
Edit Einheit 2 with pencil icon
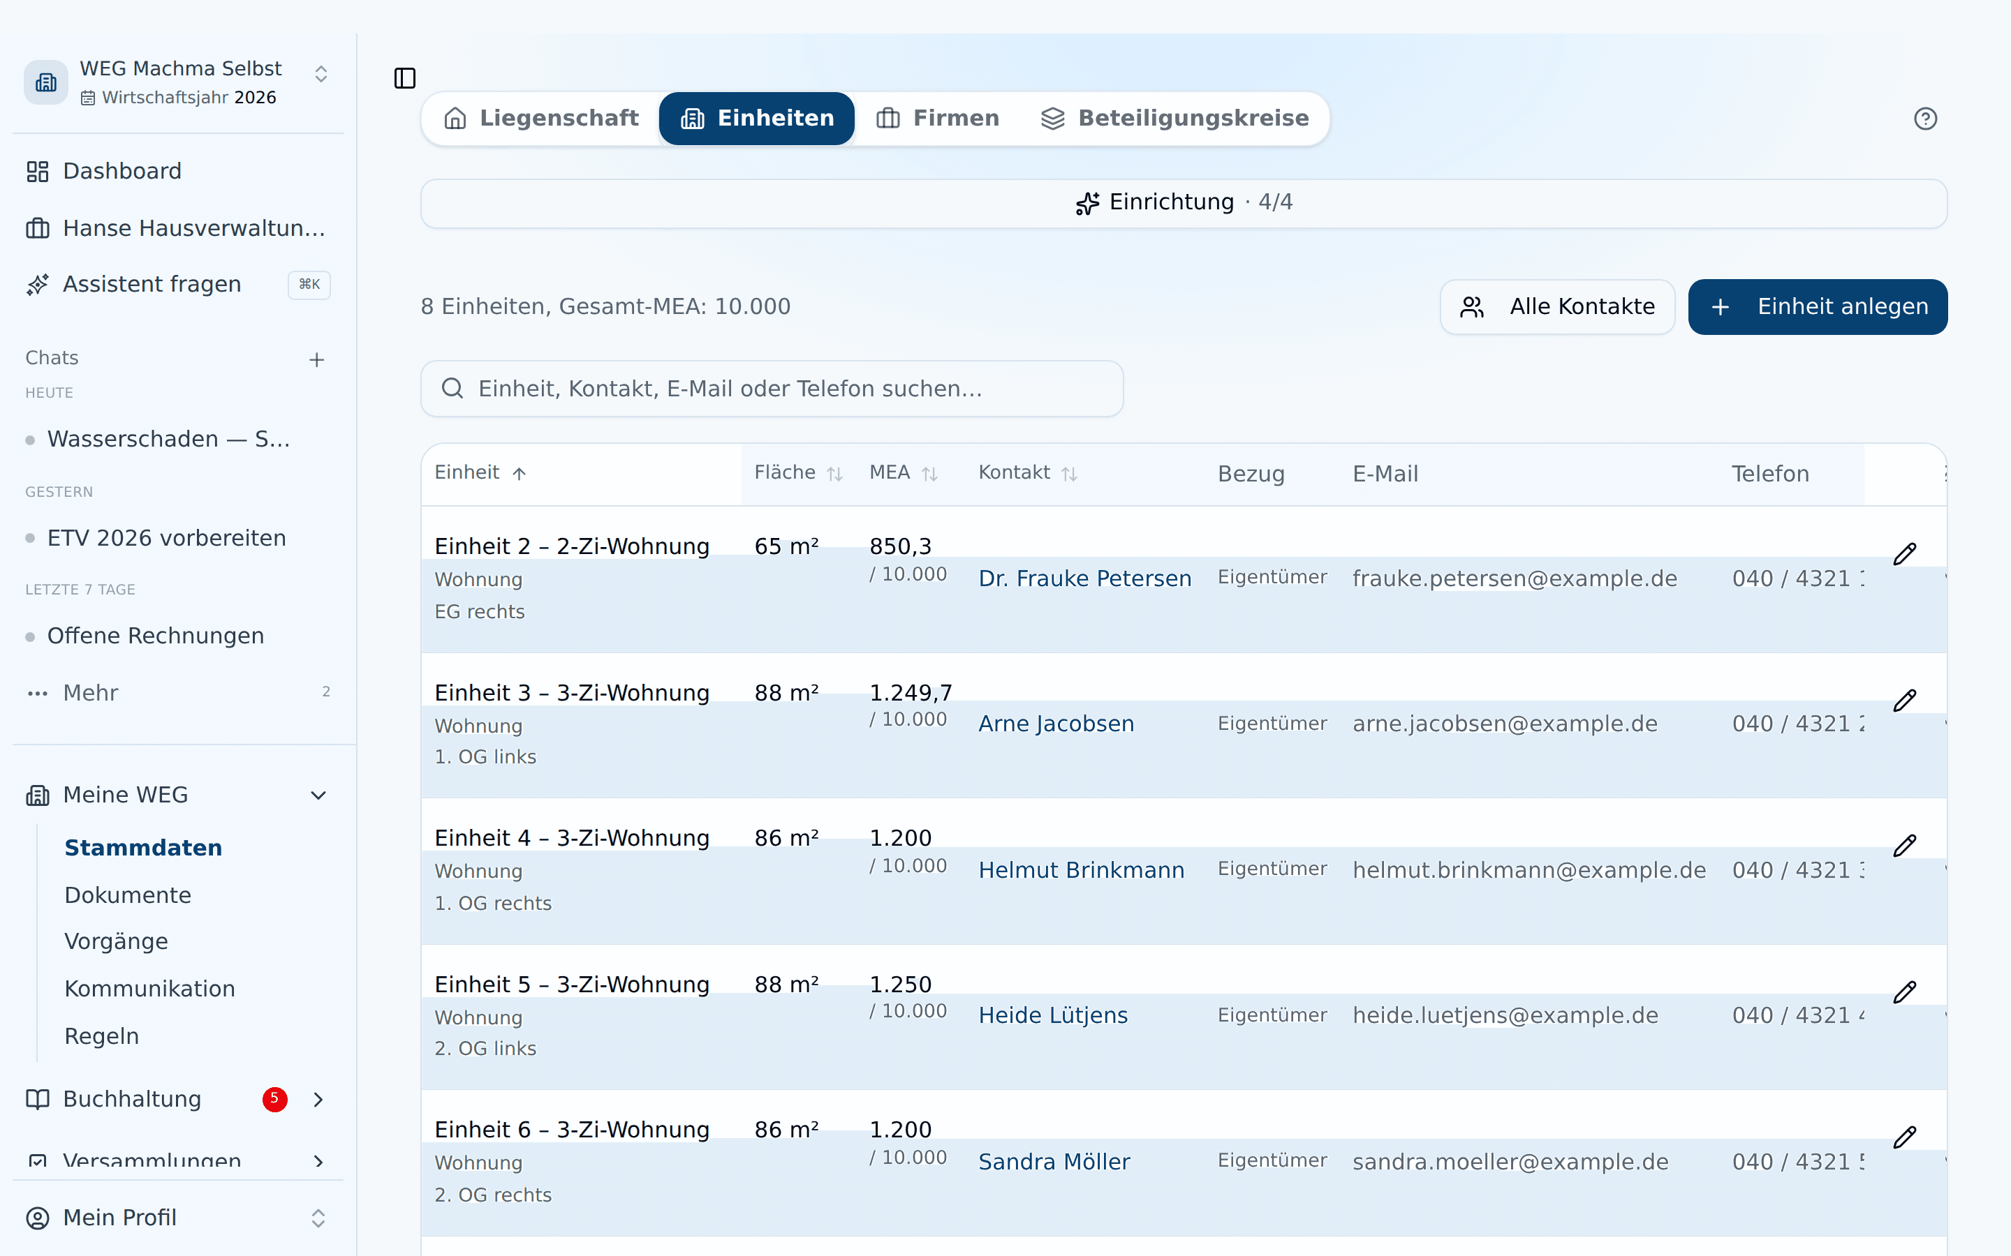(1905, 554)
